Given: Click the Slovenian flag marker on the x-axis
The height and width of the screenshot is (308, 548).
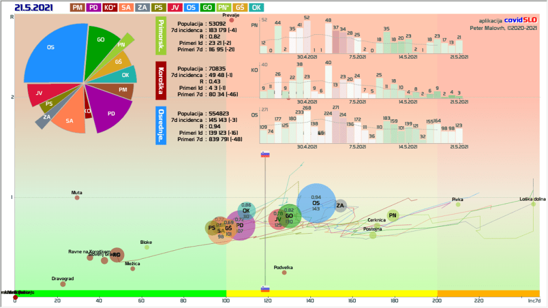Looking at the screenshot, I should (x=265, y=289).
